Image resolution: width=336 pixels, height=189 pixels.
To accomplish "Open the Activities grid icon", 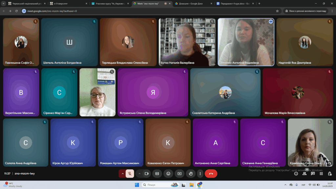I will [x=321, y=174].
